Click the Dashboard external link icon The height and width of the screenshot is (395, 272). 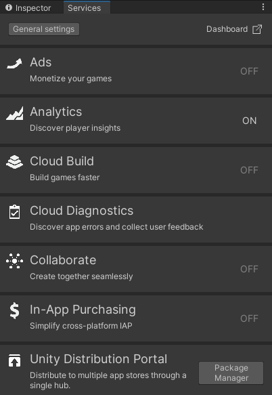(257, 29)
